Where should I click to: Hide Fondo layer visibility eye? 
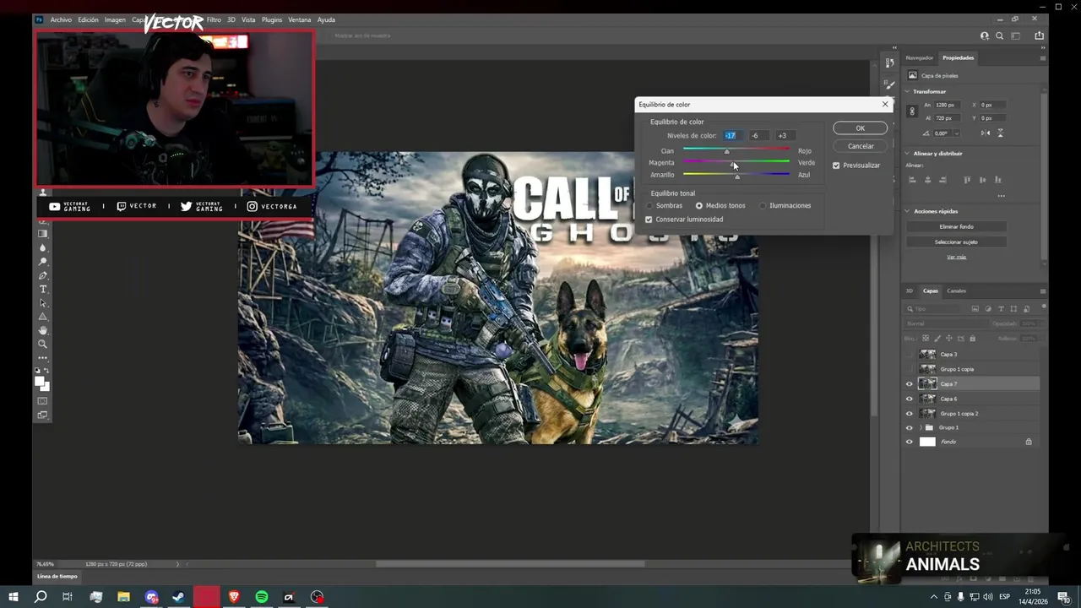click(x=910, y=442)
